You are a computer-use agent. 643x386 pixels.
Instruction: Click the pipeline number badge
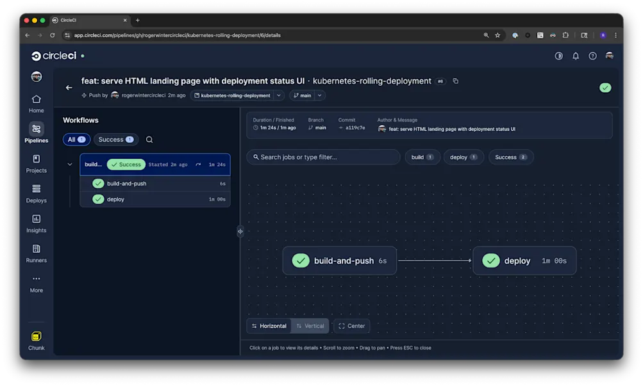440,81
